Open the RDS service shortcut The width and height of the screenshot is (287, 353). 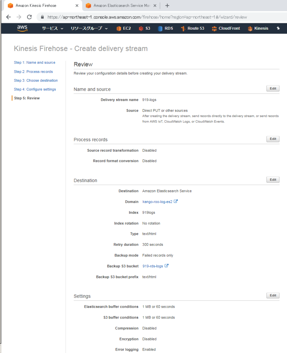point(166,28)
